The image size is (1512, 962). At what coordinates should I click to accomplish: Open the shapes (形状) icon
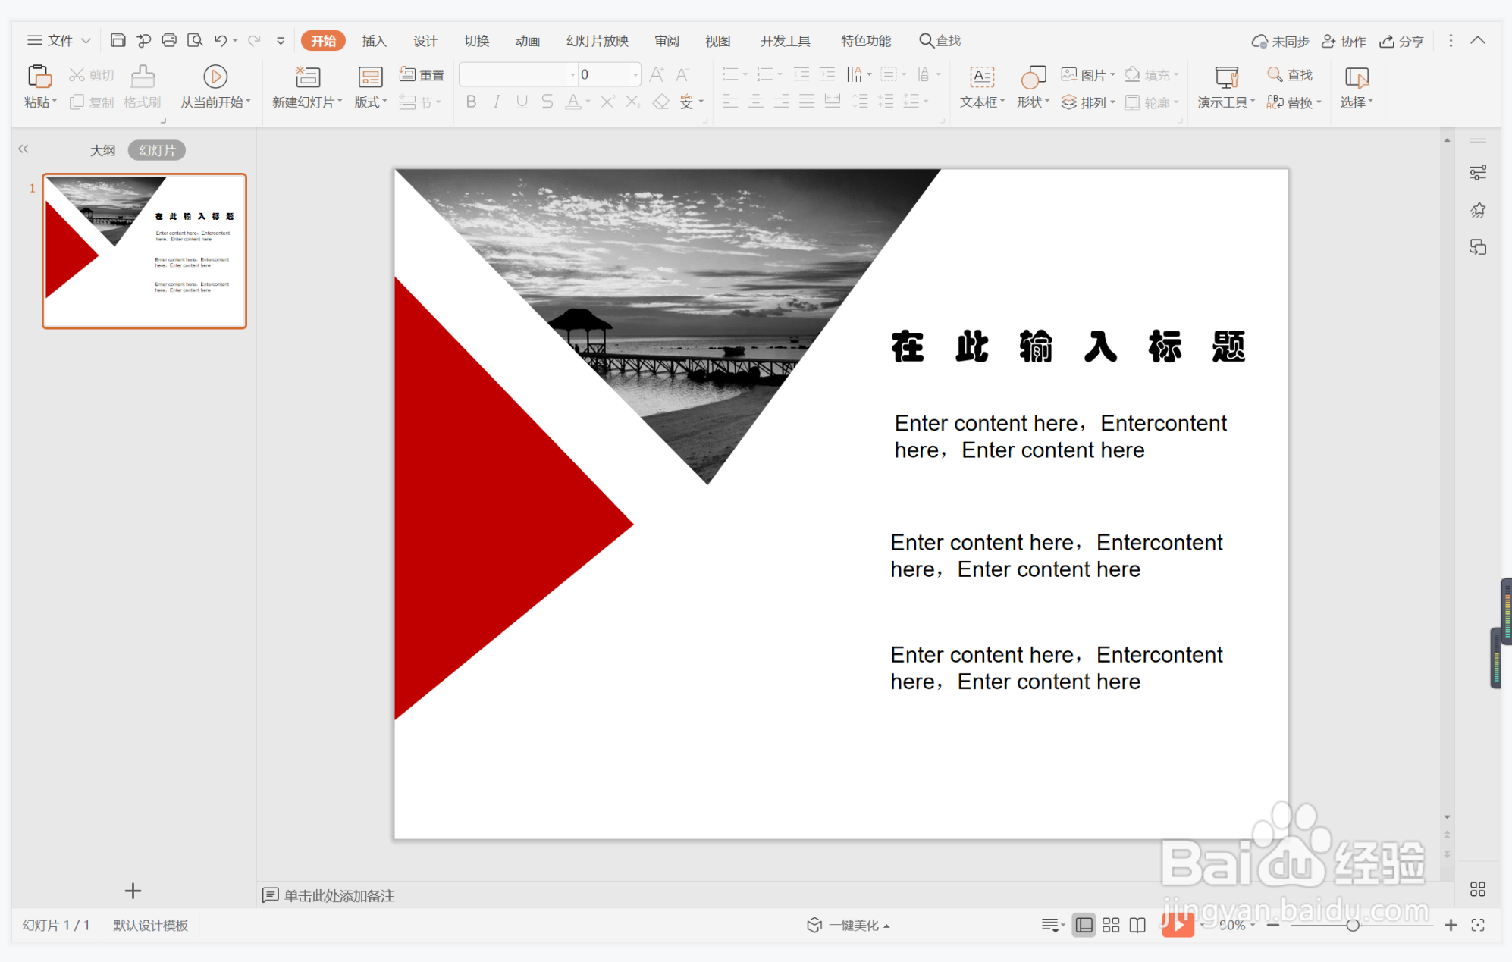1033,76
